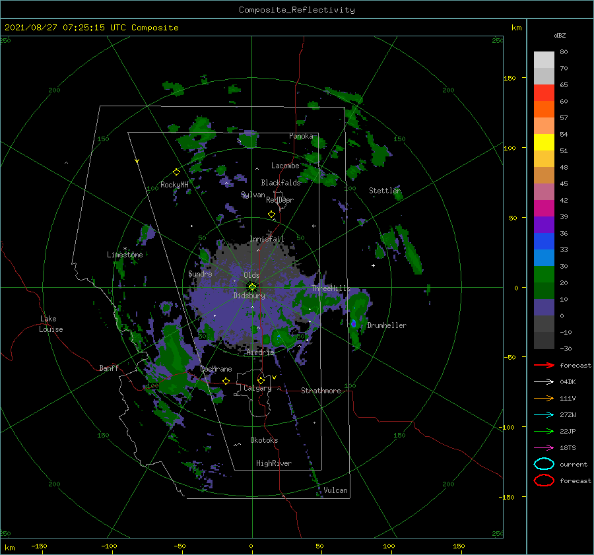
Task: Click yellow diamond marker beside RockyMH
Action: pos(176,172)
